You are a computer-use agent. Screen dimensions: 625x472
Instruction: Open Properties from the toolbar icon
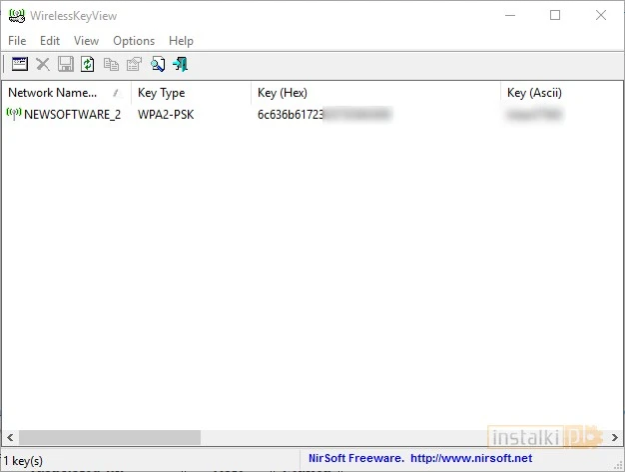click(134, 64)
